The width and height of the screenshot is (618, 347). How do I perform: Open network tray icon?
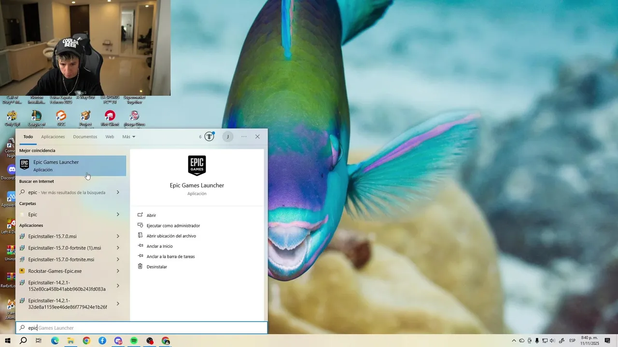click(545, 341)
